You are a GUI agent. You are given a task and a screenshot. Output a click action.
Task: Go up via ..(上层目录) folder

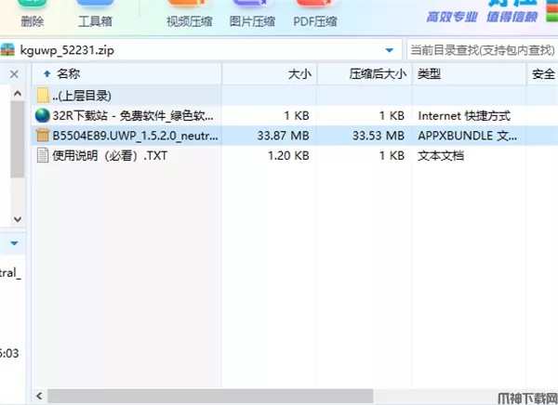click(x=82, y=96)
